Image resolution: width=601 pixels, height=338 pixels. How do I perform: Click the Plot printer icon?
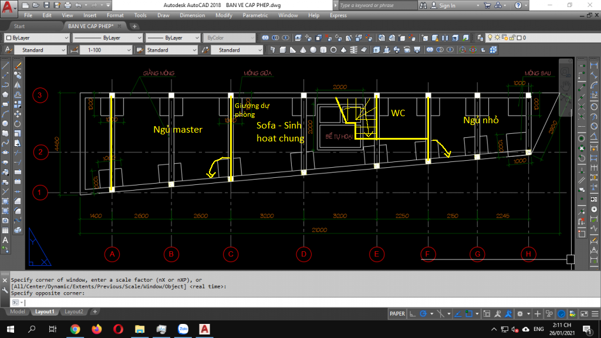click(67, 5)
